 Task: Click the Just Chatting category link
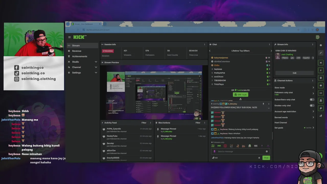point(287,54)
